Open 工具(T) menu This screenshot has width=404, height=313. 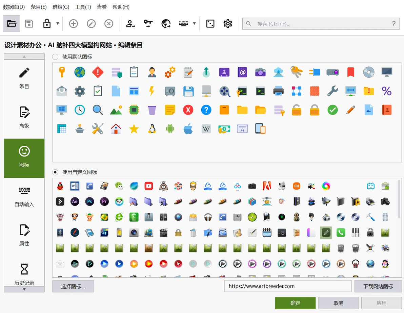(83, 7)
